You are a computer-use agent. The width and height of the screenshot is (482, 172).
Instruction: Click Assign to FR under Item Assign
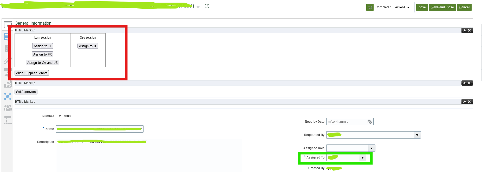click(x=42, y=54)
